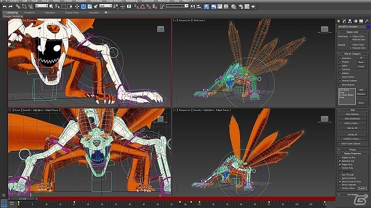Image resolution: width=371 pixels, height=208 pixels.
Task: Check the Helpers hide category box
Action: click(340, 73)
